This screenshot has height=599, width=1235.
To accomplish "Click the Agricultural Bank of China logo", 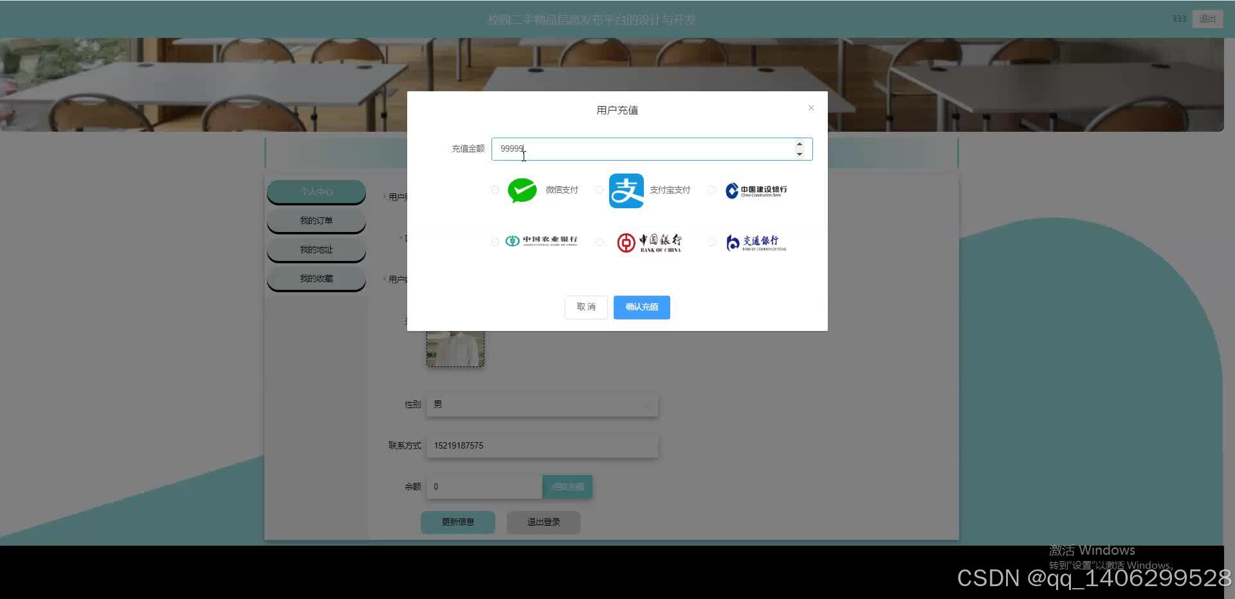I will click(x=541, y=241).
